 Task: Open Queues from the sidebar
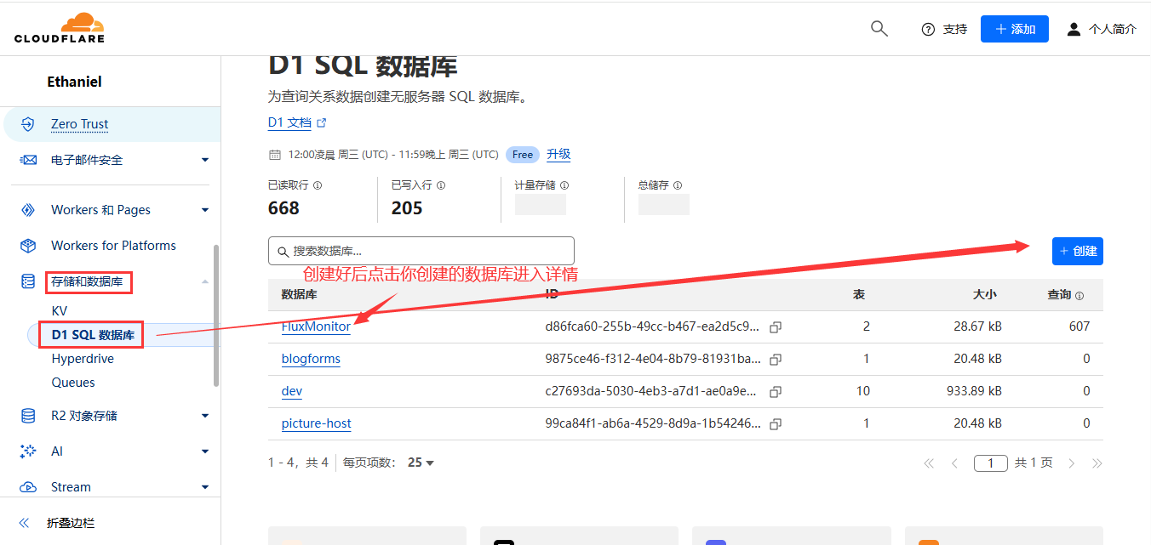(x=73, y=383)
